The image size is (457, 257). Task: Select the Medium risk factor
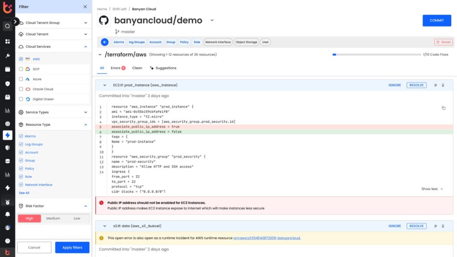coord(53,218)
